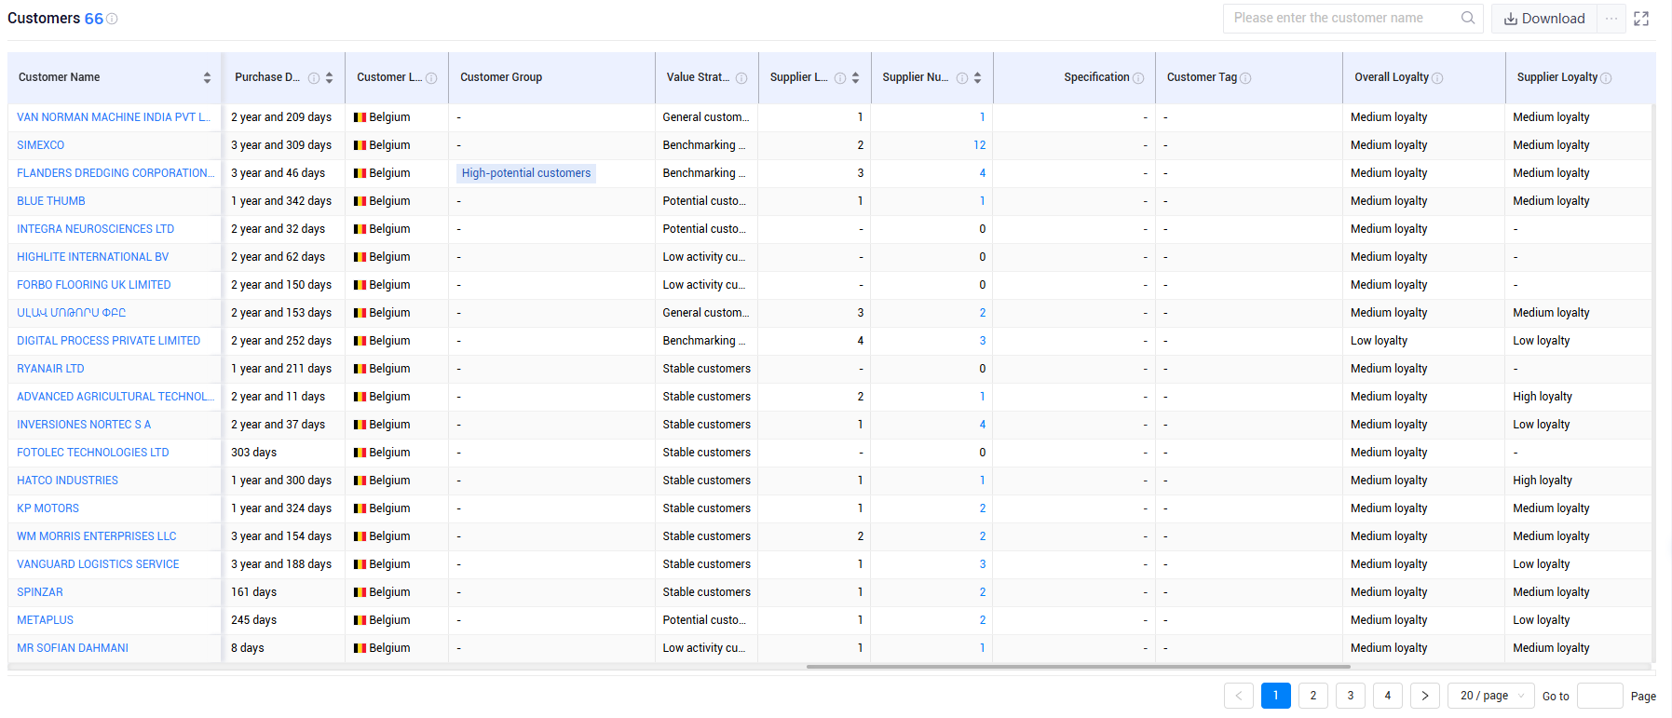Click info icon on Supplier L... header

[840, 78]
